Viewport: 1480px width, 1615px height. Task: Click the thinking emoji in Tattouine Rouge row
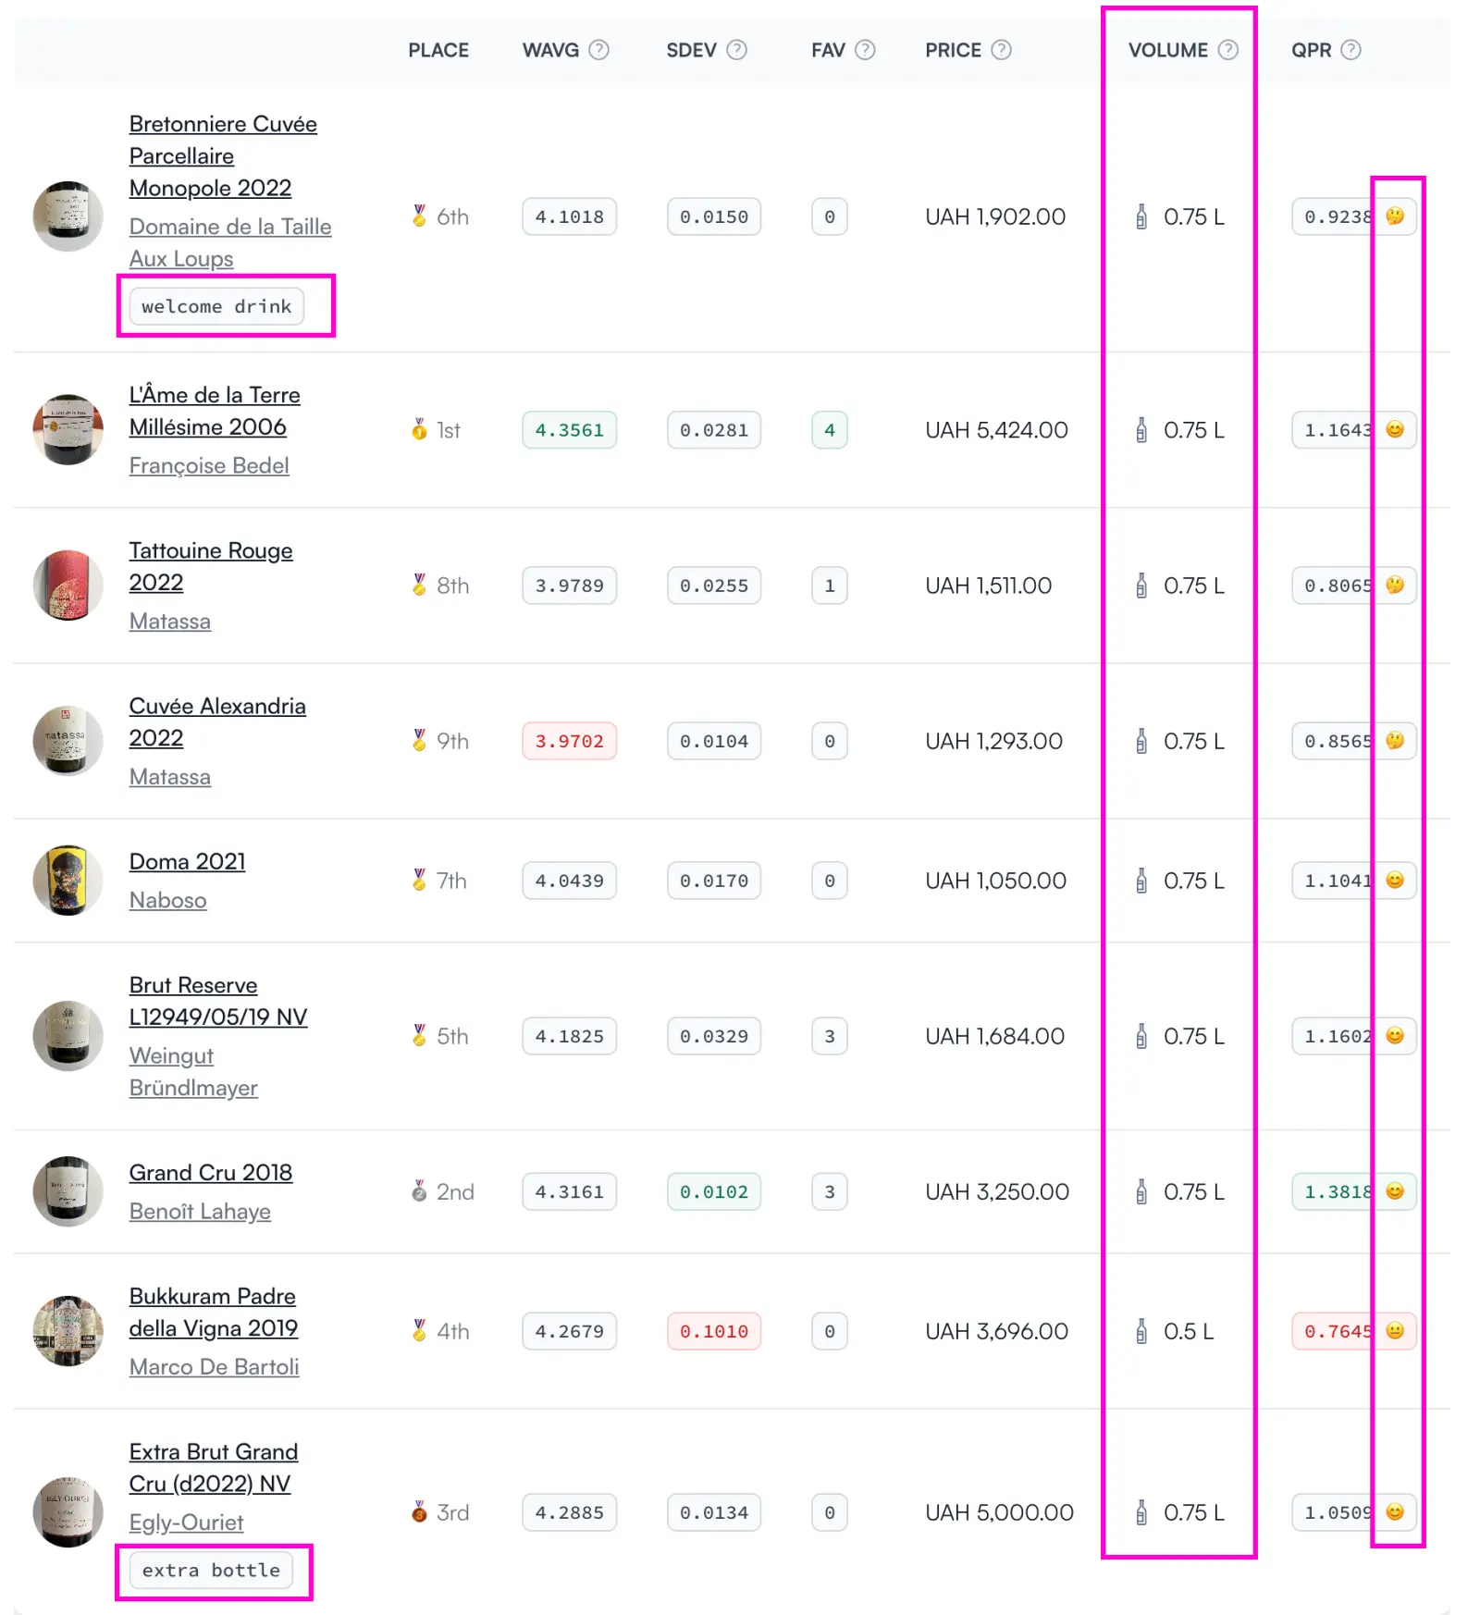click(1395, 585)
